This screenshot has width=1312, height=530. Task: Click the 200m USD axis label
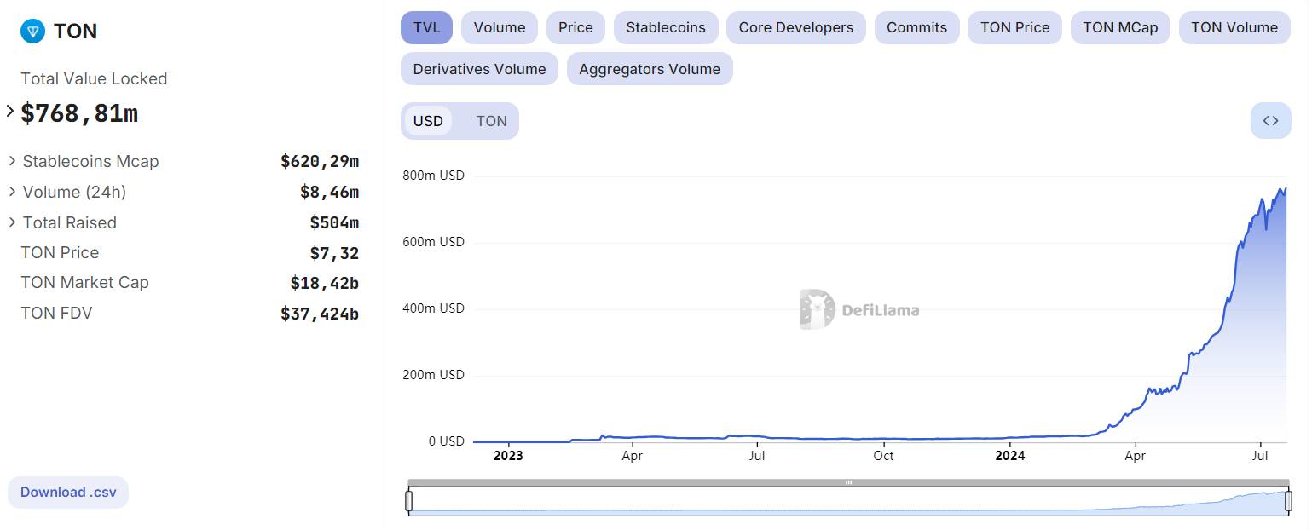(433, 375)
